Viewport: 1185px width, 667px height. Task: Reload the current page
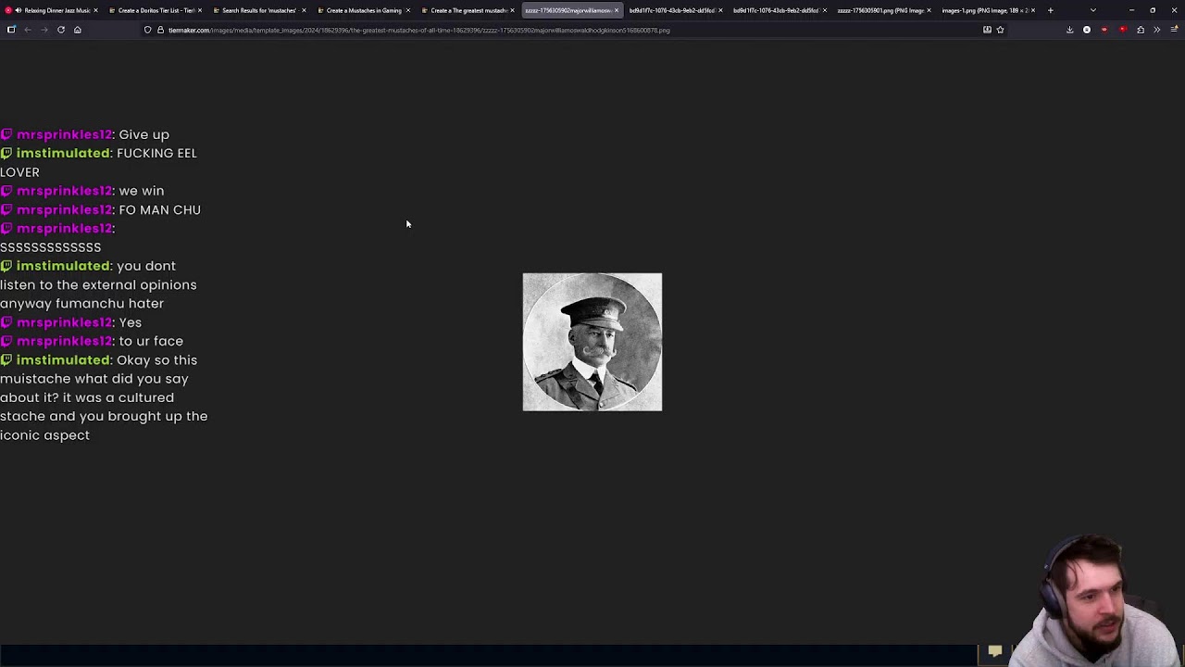tap(61, 30)
